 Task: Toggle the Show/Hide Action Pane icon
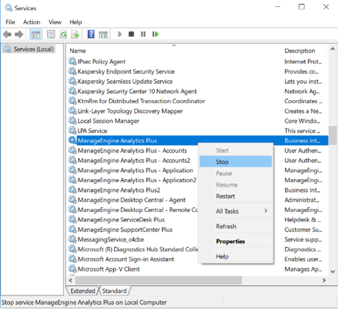103,34
